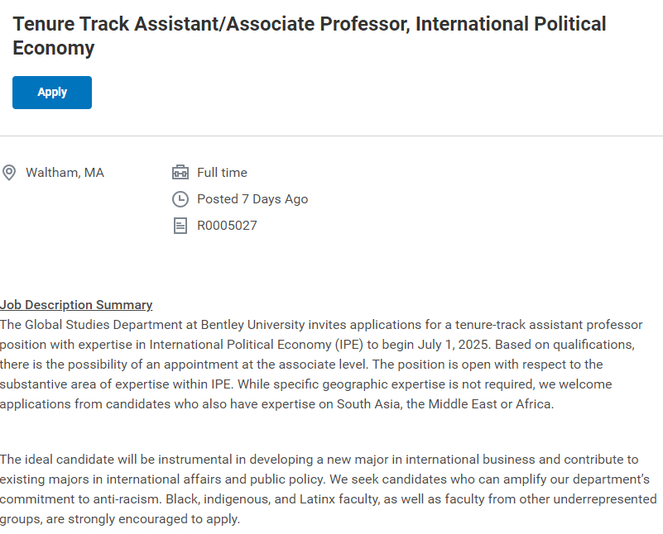Click the Full time label

[x=222, y=173]
